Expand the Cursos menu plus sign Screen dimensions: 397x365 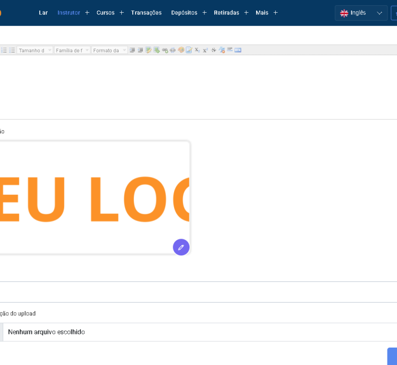[x=121, y=13]
